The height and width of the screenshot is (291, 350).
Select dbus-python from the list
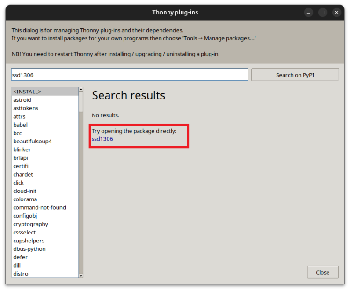coord(45,249)
